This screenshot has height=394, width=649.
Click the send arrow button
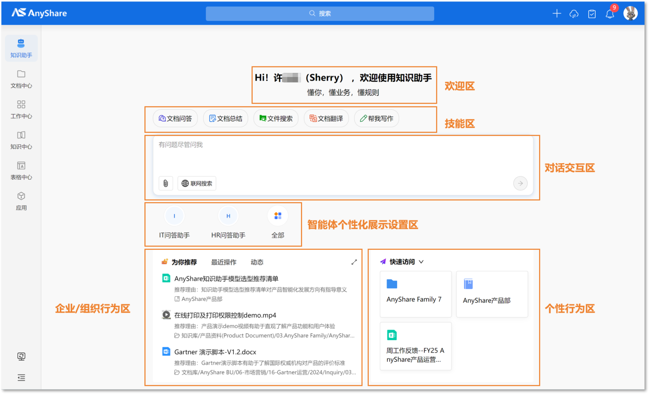(x=520, y=183)
